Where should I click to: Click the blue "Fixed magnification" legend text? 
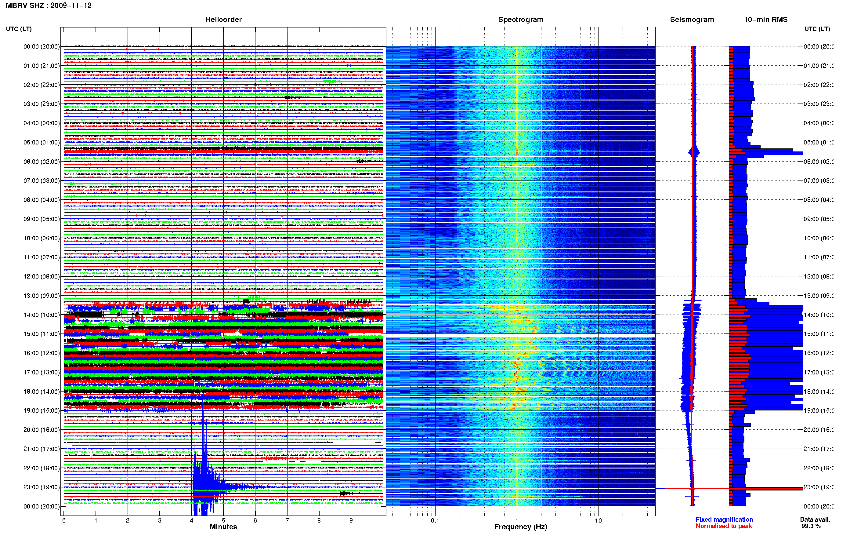[x=724, y=520]
